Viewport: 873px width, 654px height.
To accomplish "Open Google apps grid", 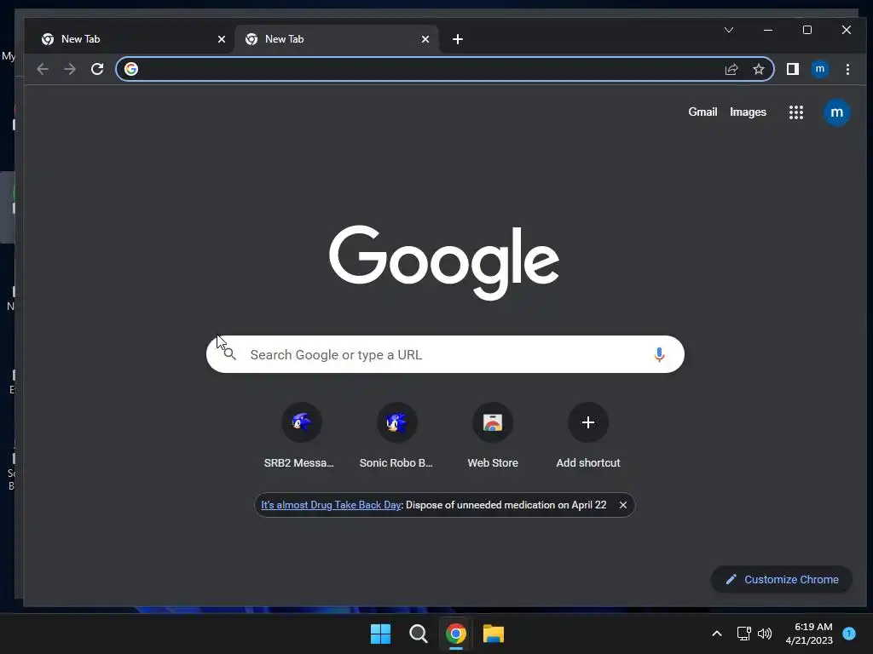I will (796, 112).
